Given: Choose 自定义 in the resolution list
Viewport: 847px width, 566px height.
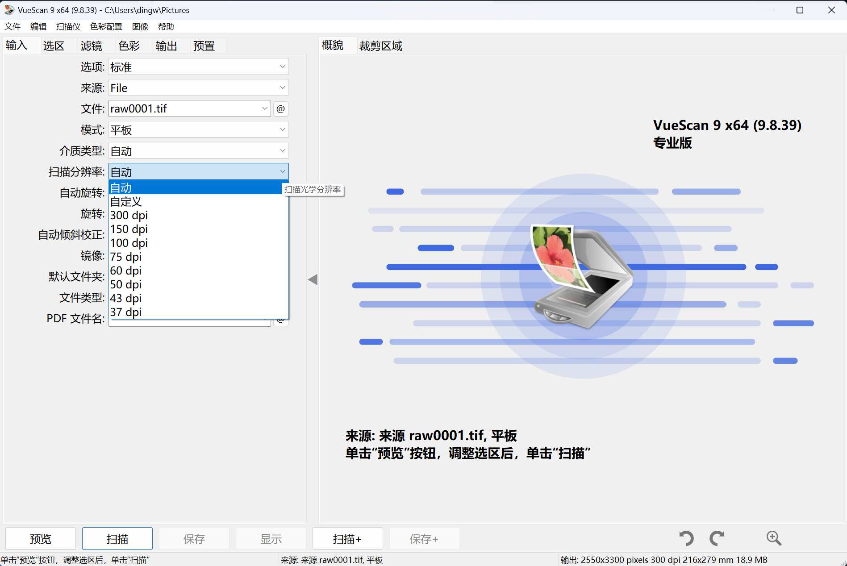Looking at the screenshot, I should click(x=126, y=201).
